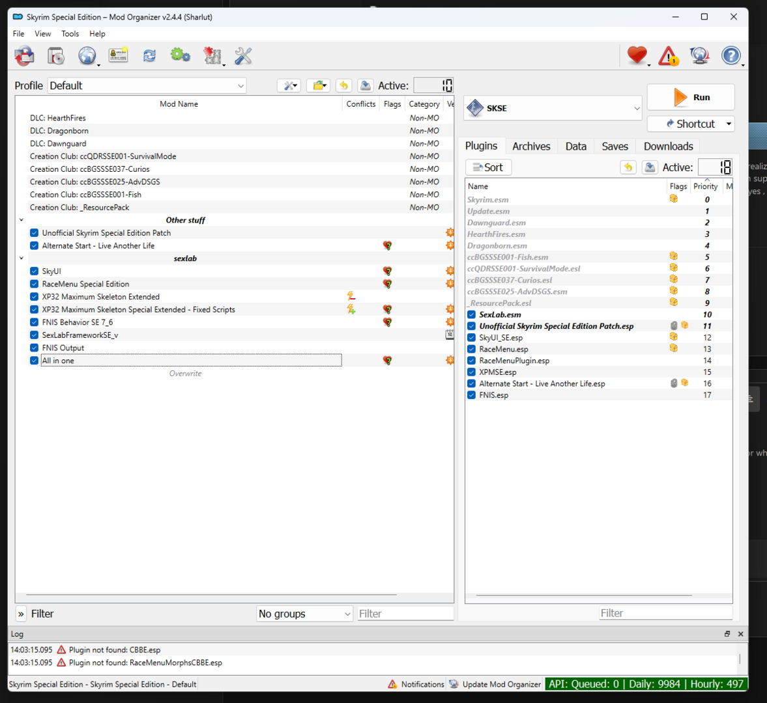Click the Install Mod archive toolbar icon
The image size is (767, 703).
point(56,56)
